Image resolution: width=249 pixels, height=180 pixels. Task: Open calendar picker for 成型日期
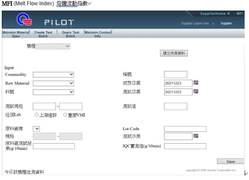tap(196, 83)
